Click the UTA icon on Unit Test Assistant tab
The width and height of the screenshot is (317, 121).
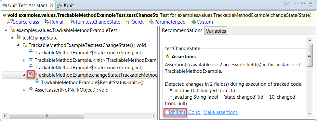tap(4, 5)
